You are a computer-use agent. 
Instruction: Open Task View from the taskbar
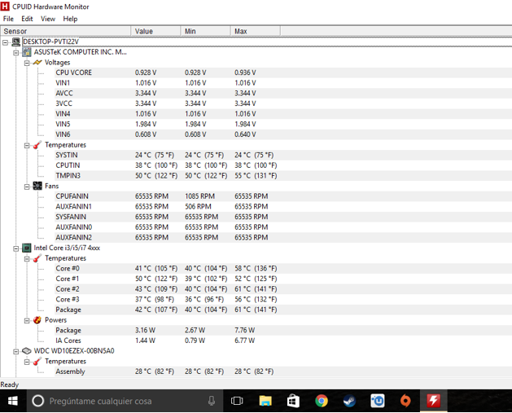pyautogui.click(x=237, y=401)
